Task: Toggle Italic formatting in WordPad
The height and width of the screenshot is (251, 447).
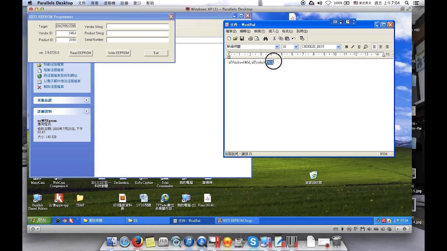Action: (353, 47)
